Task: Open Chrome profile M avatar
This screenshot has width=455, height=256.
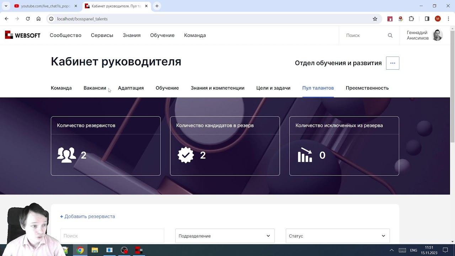Action: pos(438,19)
